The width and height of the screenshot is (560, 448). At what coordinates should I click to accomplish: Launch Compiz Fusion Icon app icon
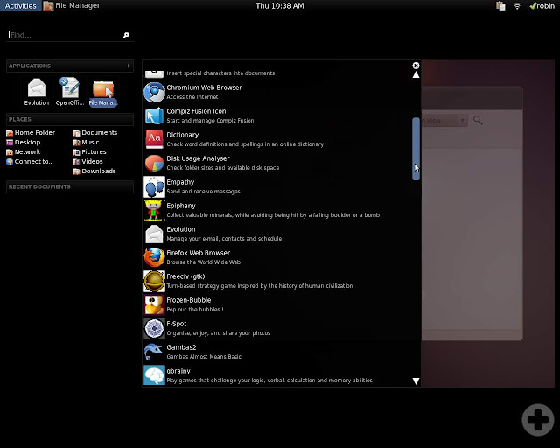(x=154, y=115)
